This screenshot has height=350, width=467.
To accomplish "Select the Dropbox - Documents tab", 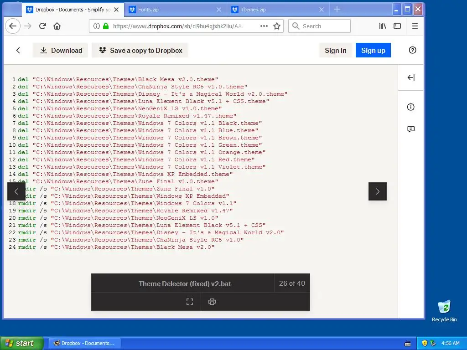I will point(73,10).
